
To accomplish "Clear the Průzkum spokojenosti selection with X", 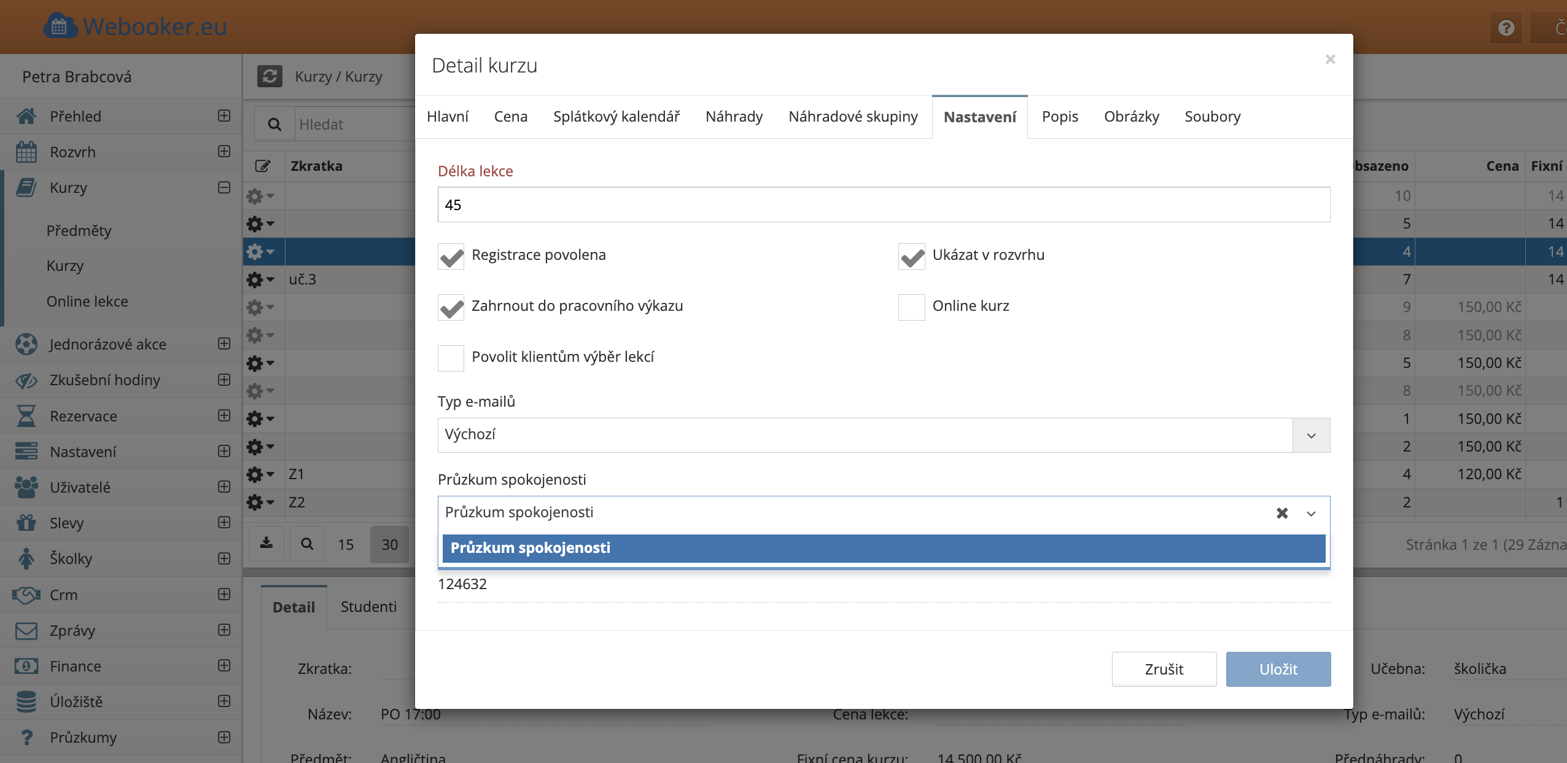I will [x=1282, y=513].
